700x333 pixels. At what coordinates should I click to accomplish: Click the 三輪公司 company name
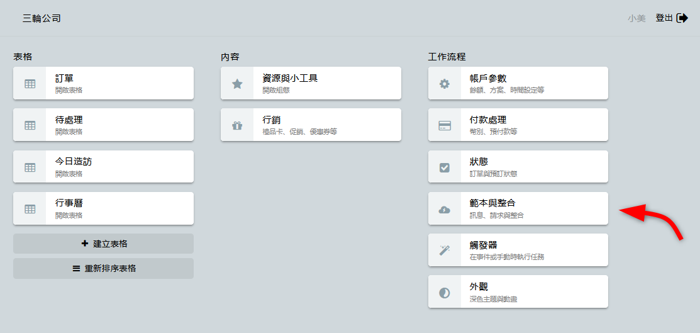(42, 18)
